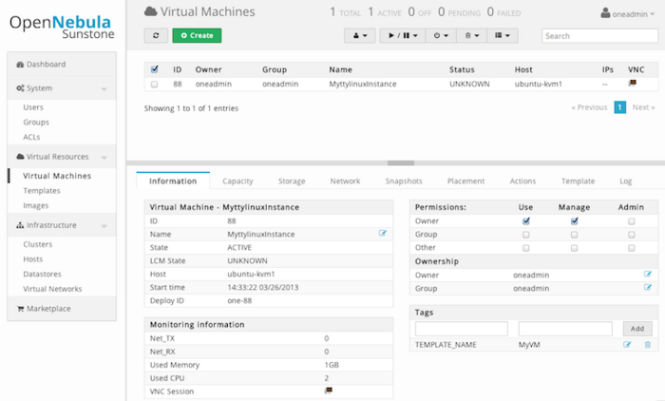Switch to the Snapshots tab
The height and width of the screenshot is (401, 665).
tap(404, 181)
